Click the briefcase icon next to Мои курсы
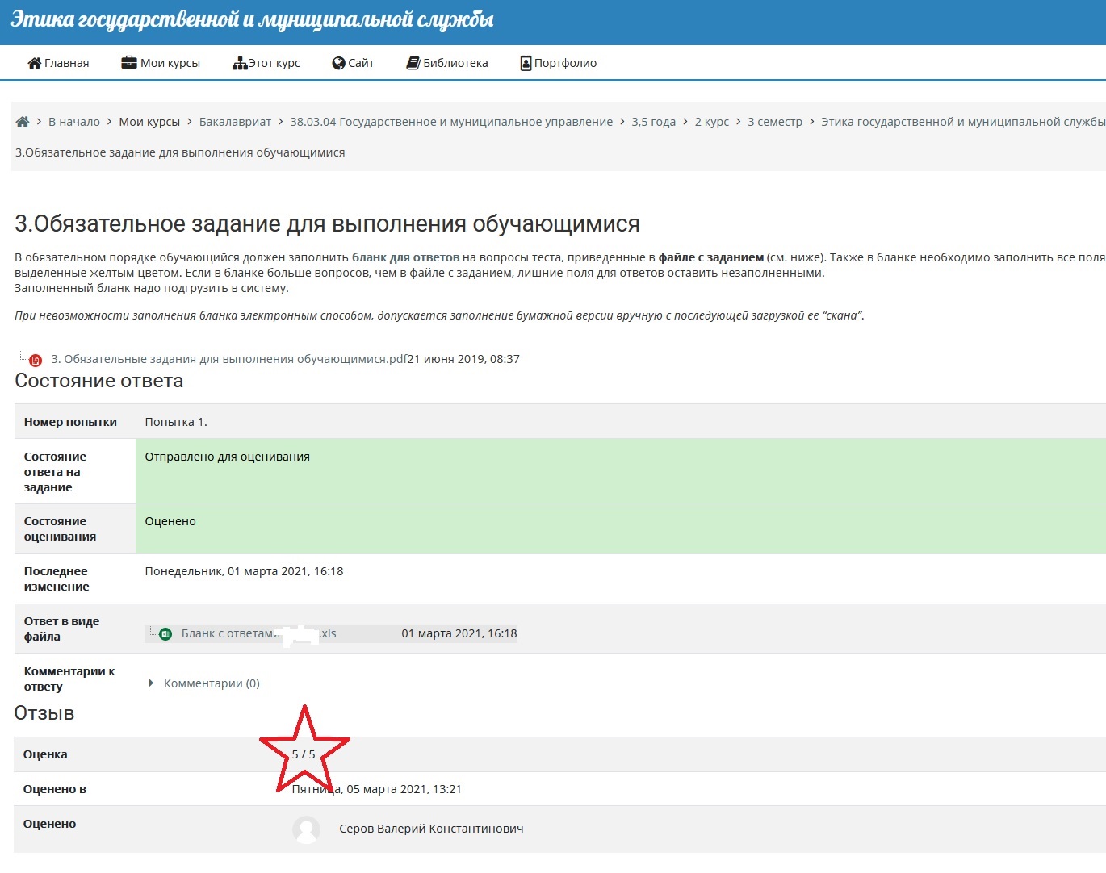Screen dimensions: 1106x873 [x=129, y=63]
